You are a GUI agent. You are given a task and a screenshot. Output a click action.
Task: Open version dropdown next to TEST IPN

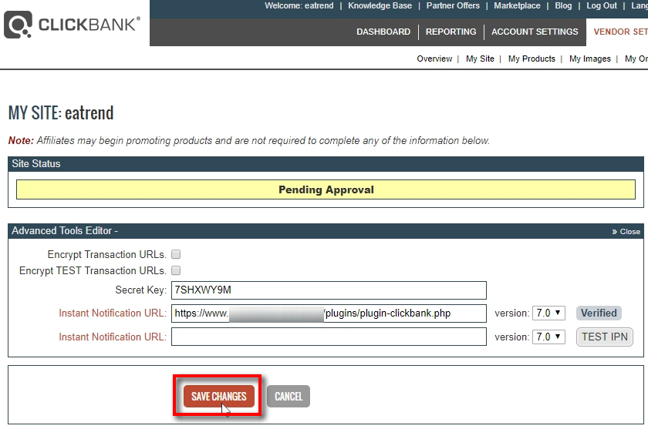pyautogui.click(x=548, y=337)
